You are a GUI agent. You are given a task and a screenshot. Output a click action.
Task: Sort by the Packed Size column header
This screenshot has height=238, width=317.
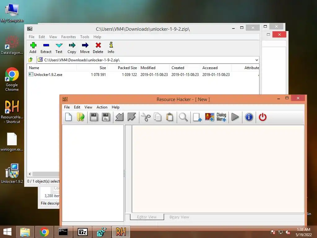click(x=123, y=68)
